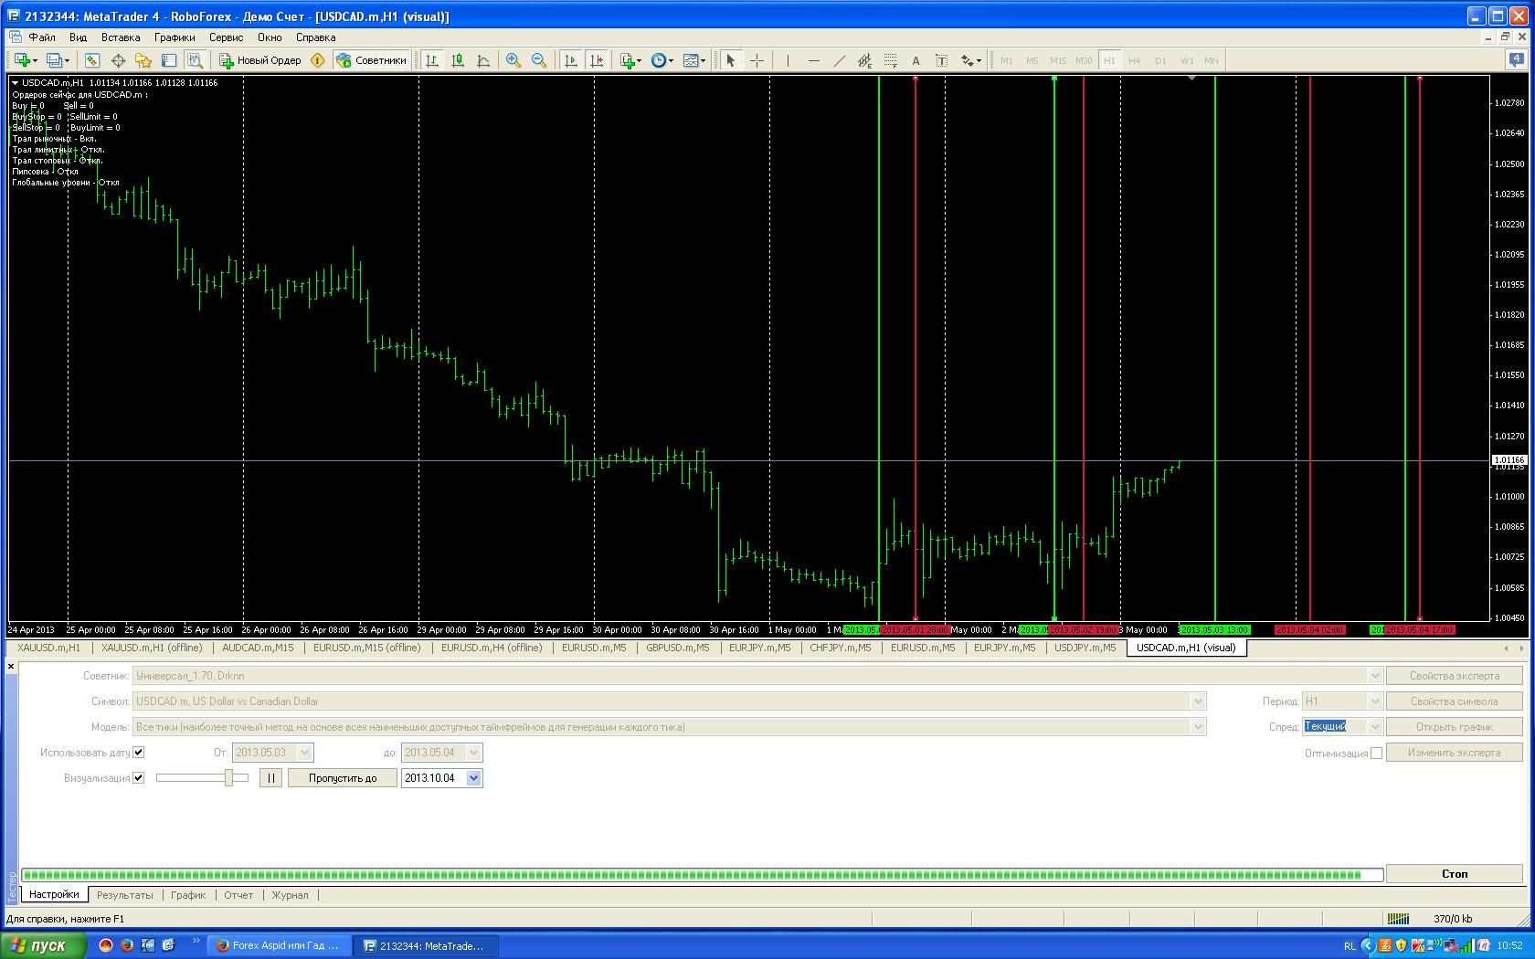Select the text label tool
Image resolution: width=1535 pixels, height=959 pixels.
pyautogui.click(x=941, y=60)
